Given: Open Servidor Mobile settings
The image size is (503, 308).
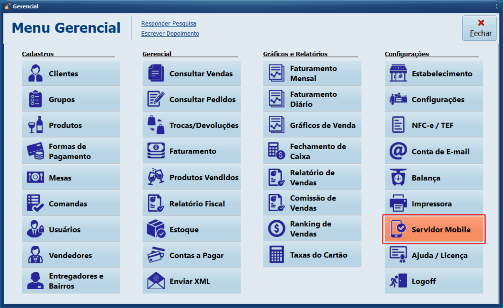Looking at the screenshot, I should coord(434,229).
